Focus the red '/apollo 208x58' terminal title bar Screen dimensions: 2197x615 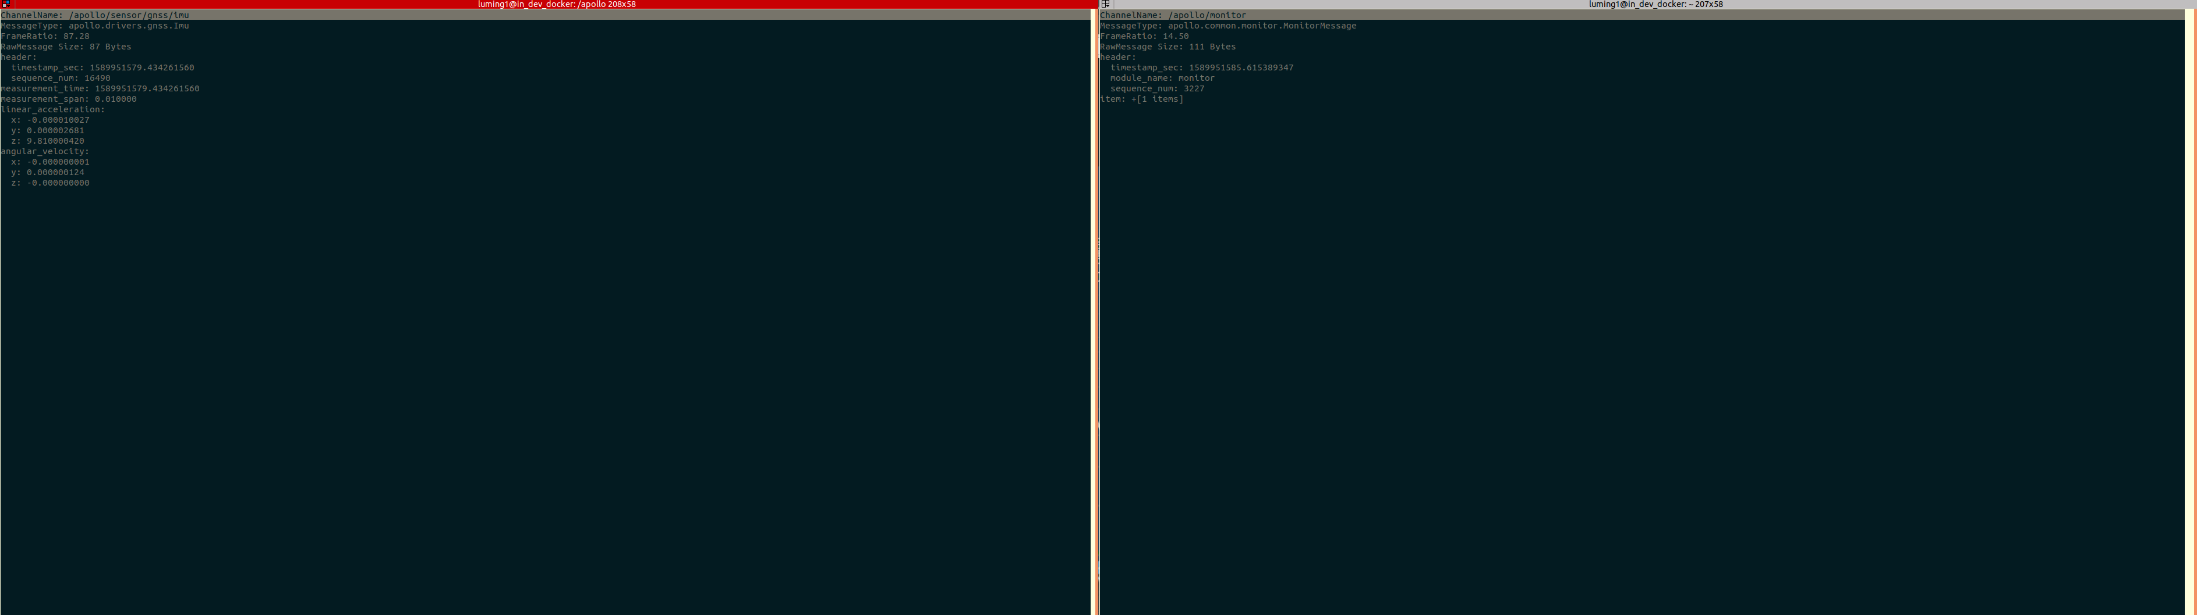pos(556,4)
